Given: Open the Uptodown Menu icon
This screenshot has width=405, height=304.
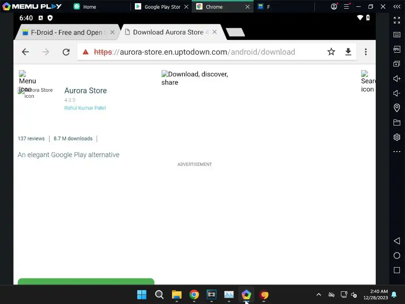Looking at the screenshot, I should coord(27,81).
